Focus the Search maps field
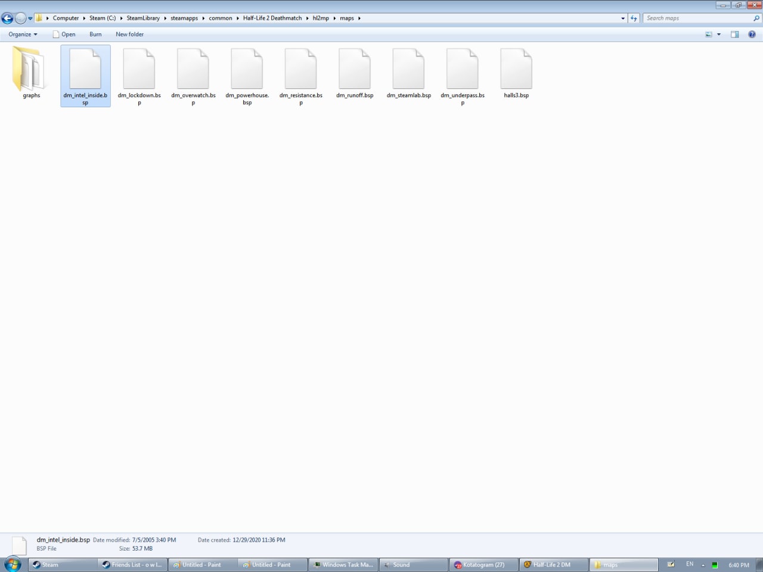 697,18
